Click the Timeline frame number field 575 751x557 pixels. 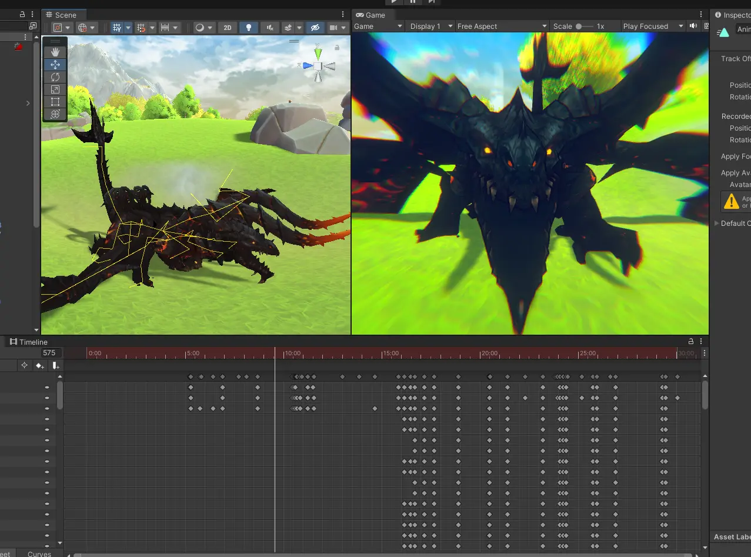click(x=49, y=353)
